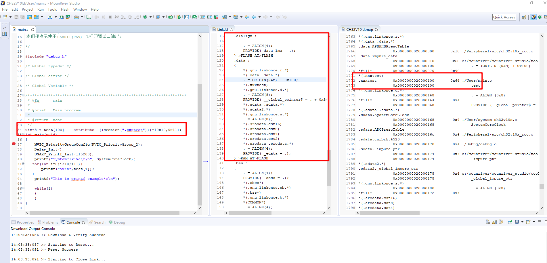Click the Build project icon

(x=50, y=17)
